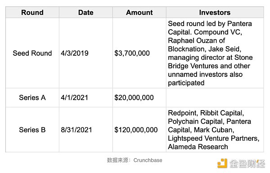
Task: Select the Series B cell
Action: 32,130
